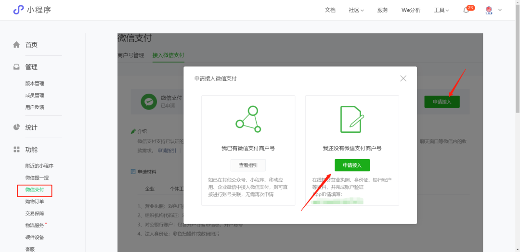520x252 pixels.
Task: Open 购物订单 in sidebar
Action: click(x=35, y=202)
